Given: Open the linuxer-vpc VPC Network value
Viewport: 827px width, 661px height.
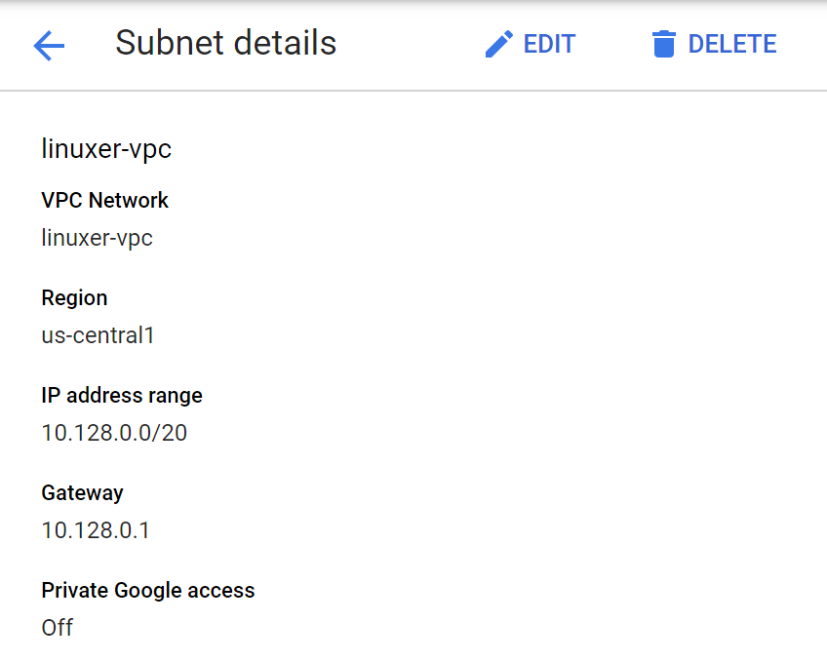Looking at the screenshot, I should pos(97,237).
